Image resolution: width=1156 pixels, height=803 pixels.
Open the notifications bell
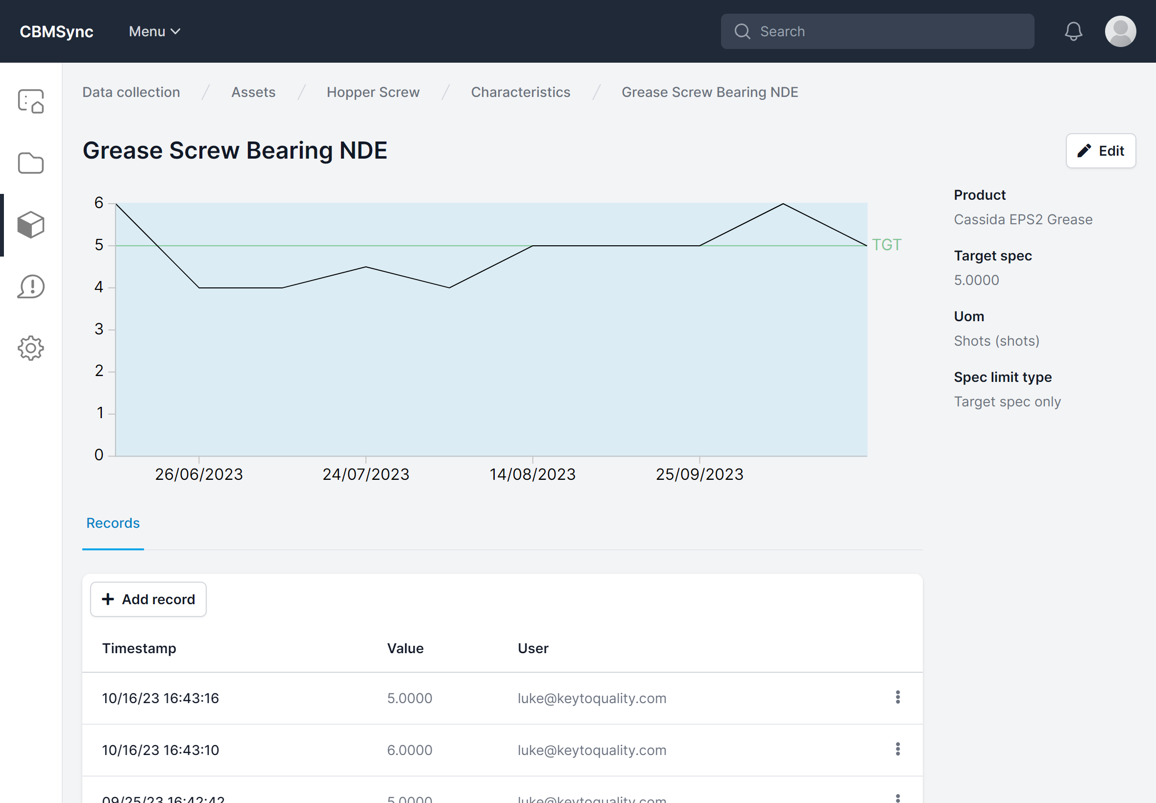[1073, 31]
